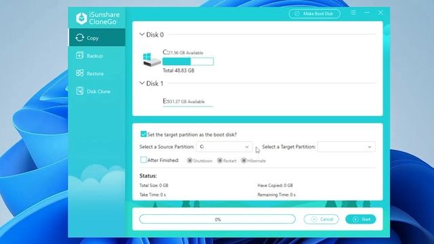Open the Restore section
The image size is (434, 244).
(97, 73)
